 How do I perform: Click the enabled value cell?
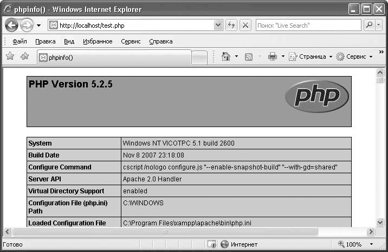236,191
